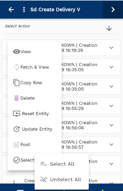The height and width of the screenshot is (191, 123).
Task: Expand the row created at 16:19:39
Action: point(111,48)
